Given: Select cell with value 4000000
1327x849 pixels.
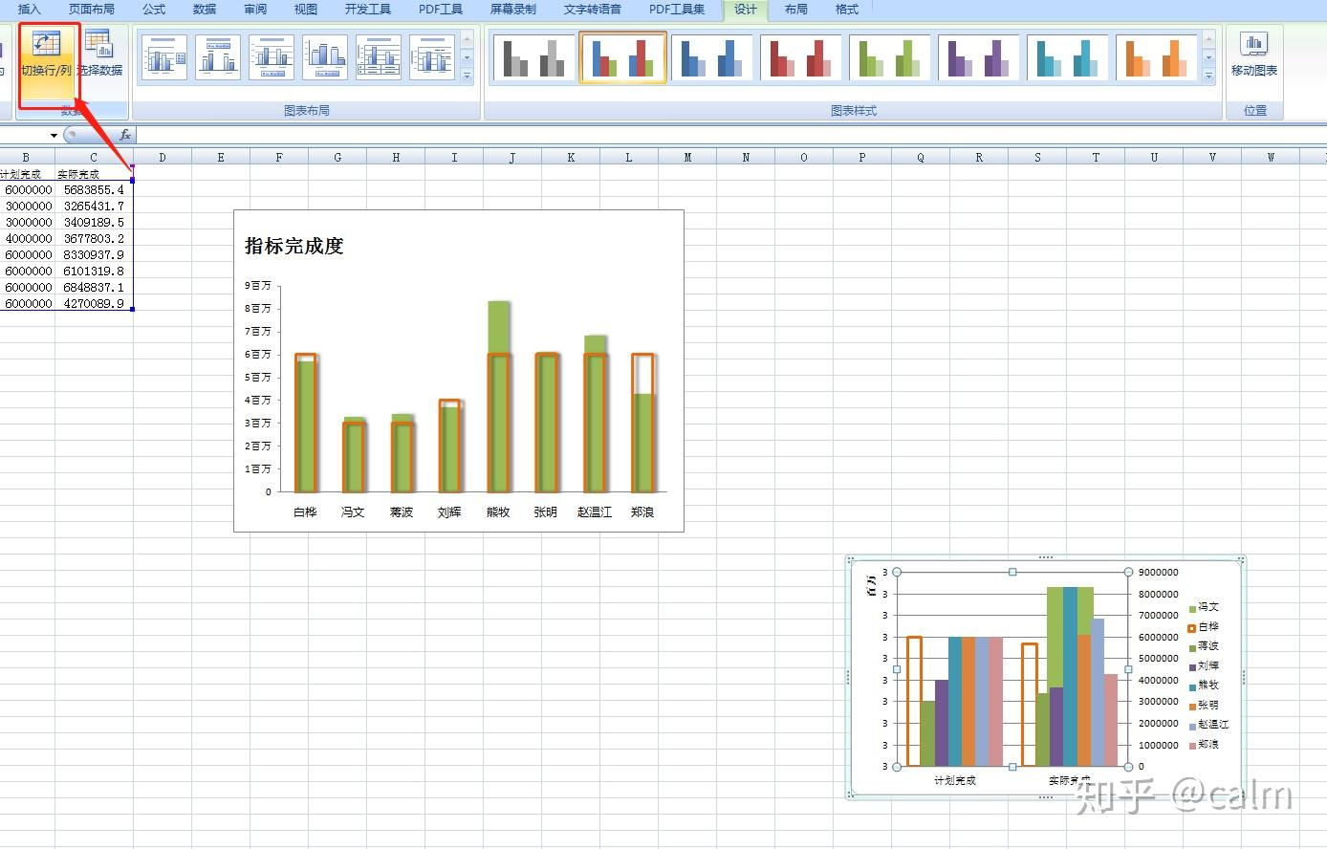Looking at the screenshot, I should pos(27,239).
